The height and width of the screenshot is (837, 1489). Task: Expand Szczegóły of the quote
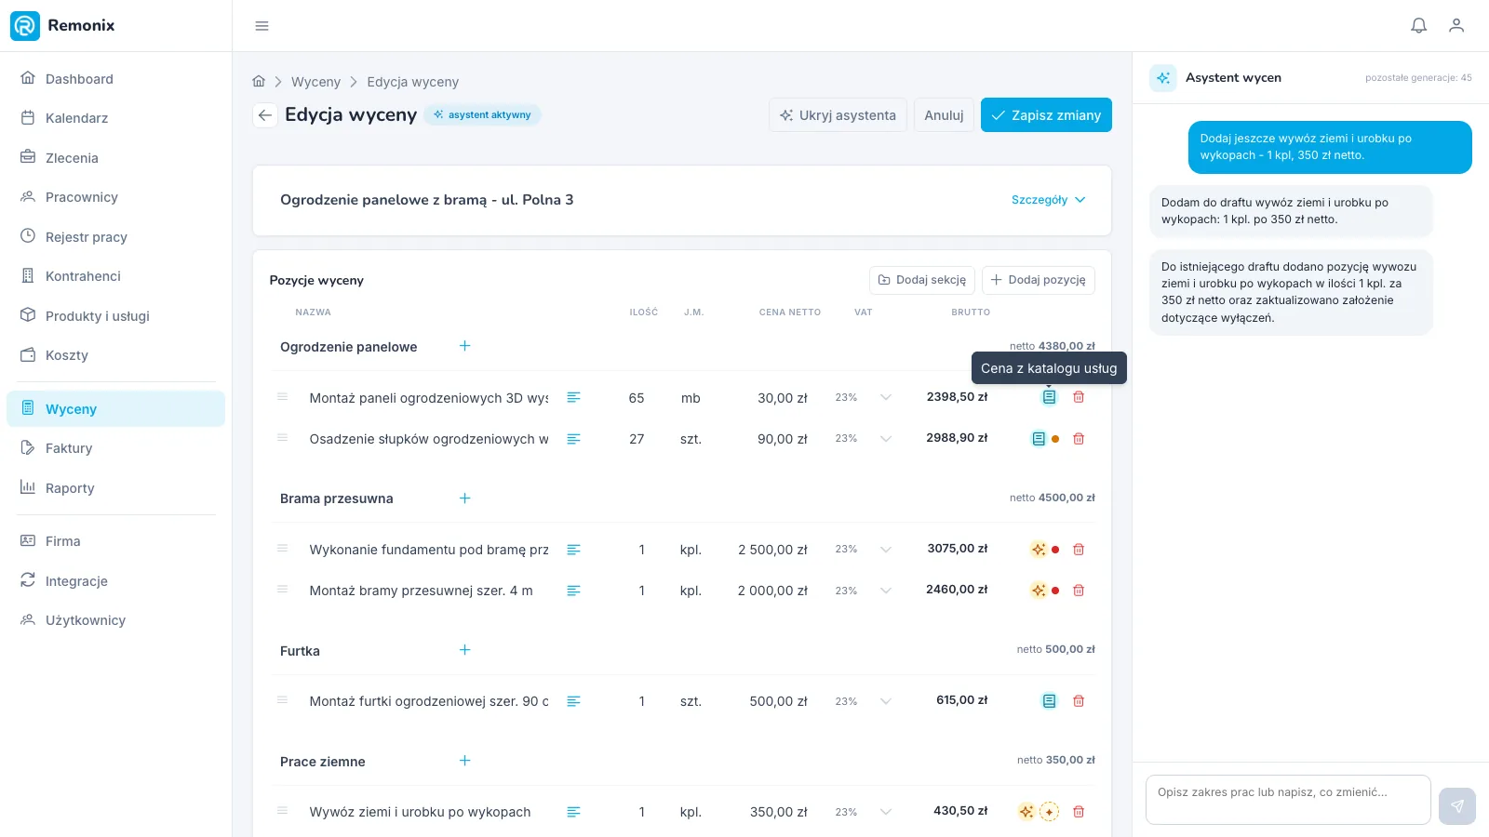tap(1048, 200)
